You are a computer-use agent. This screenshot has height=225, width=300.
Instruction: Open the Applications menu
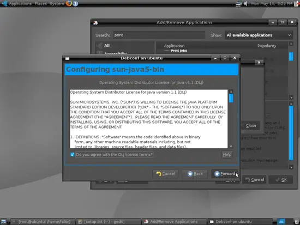tap(20, 3)
